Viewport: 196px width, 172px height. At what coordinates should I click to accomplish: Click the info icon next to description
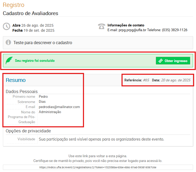coord(8,43)
